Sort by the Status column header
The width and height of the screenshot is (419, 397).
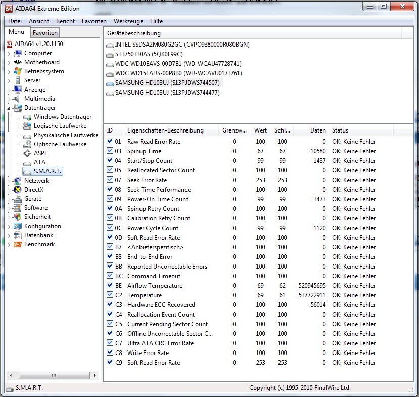click(x=361, y=130)
